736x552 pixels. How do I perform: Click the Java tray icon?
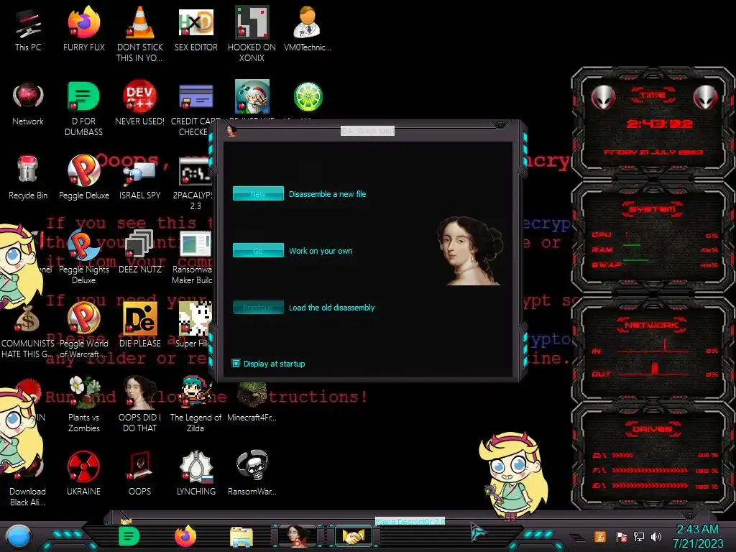pos(600,536)
